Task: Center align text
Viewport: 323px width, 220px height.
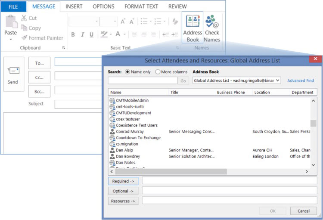Action: (x=144, y=34)
